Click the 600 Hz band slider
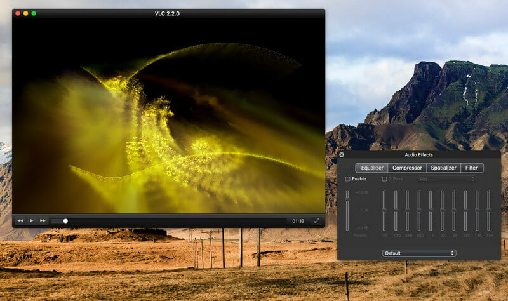The image size is (508, 301). [419, 211]
